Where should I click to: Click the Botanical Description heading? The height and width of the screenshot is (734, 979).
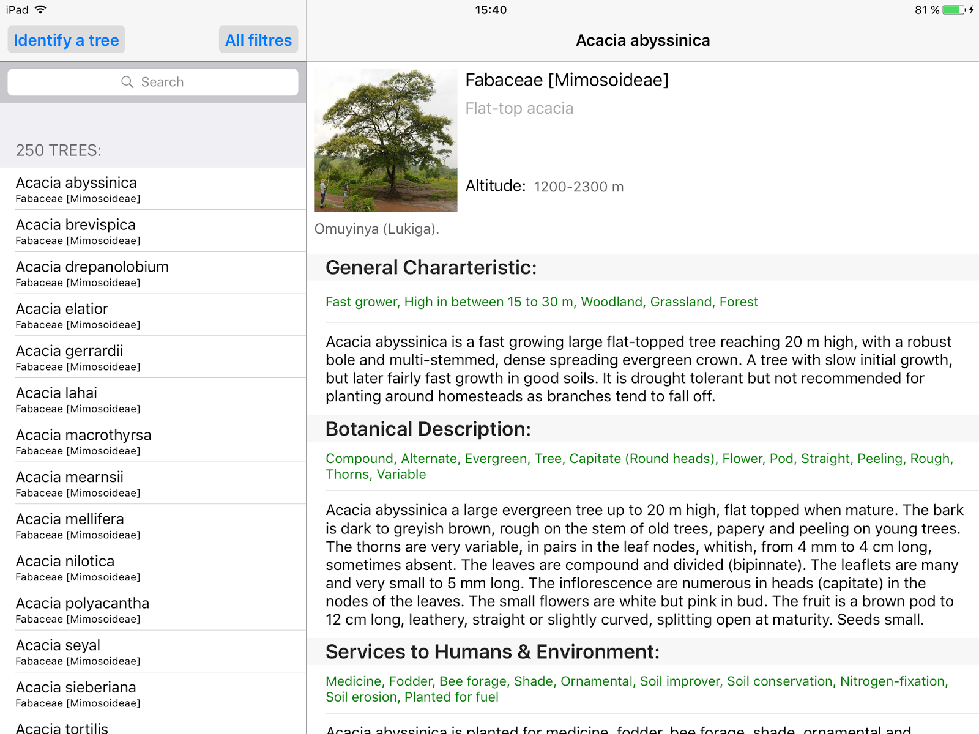click(428, 429)
